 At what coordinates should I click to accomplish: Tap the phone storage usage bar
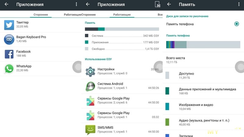(203, 45)
